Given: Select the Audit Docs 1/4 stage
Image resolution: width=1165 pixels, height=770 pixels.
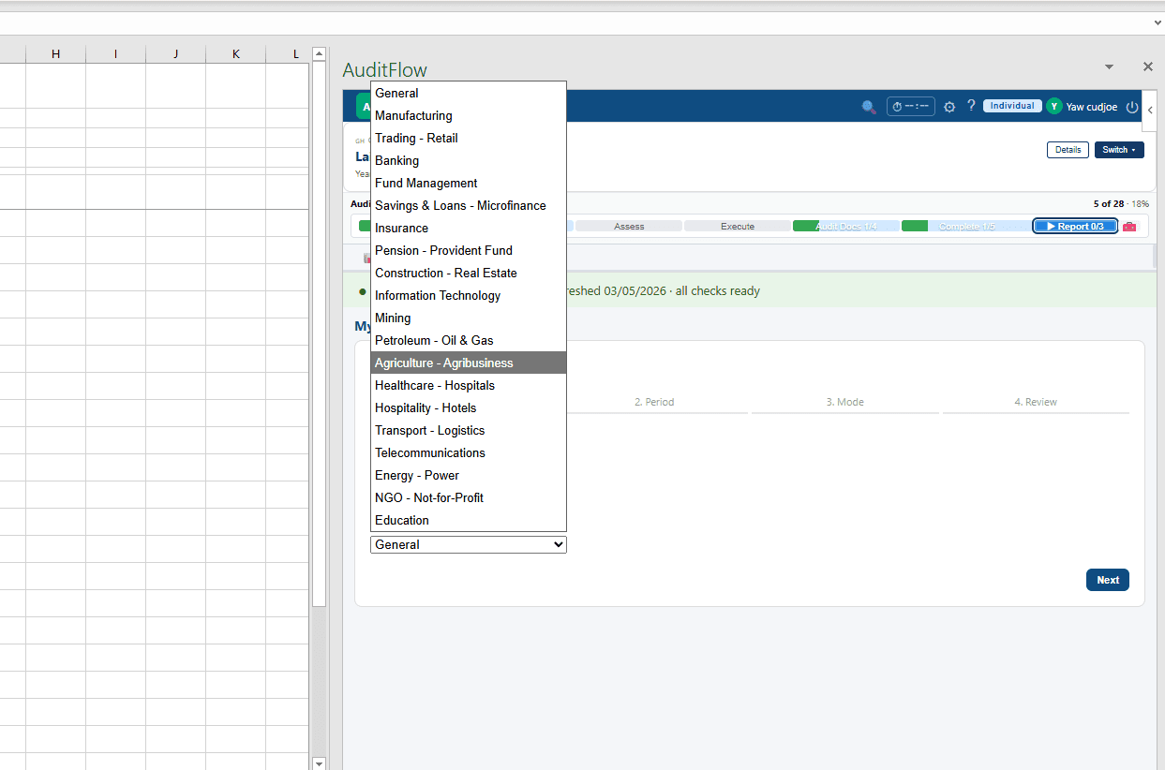Looking at the screenshot, I should pyautogui.click(x=846, y=227).
